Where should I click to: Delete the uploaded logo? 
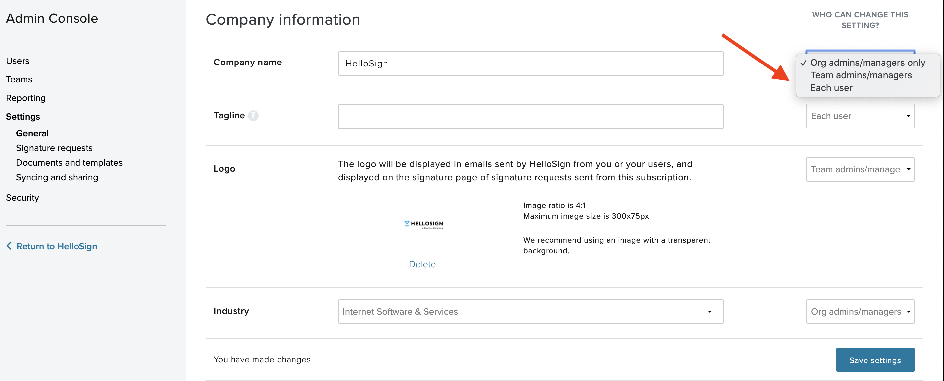(x=422, y=264)
